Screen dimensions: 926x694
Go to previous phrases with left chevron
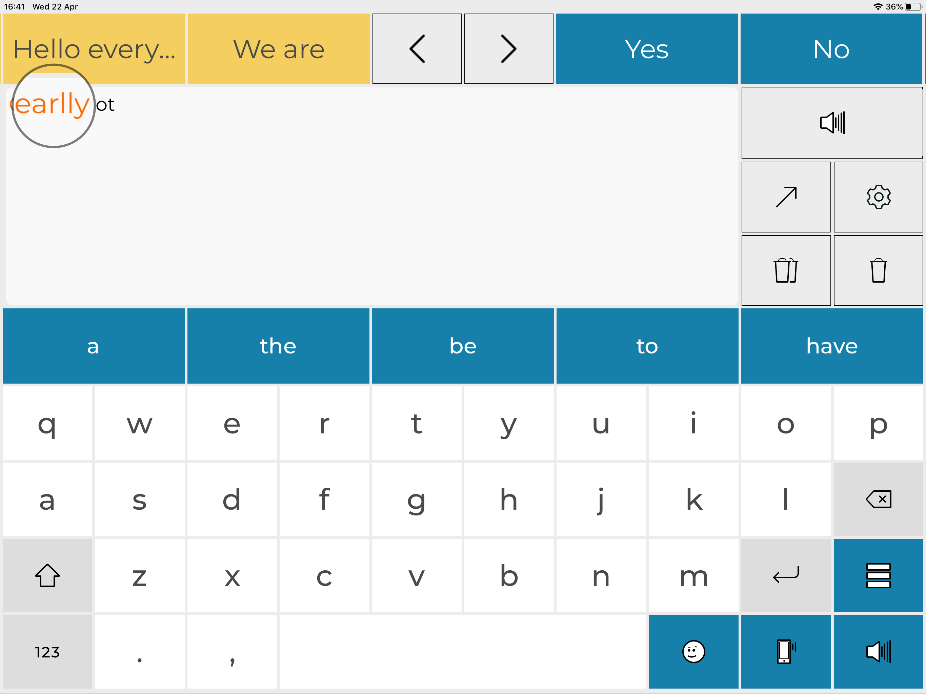(417, 49)
